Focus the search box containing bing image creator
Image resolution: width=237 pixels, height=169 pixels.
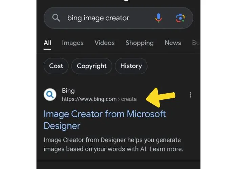click(118, 18)
